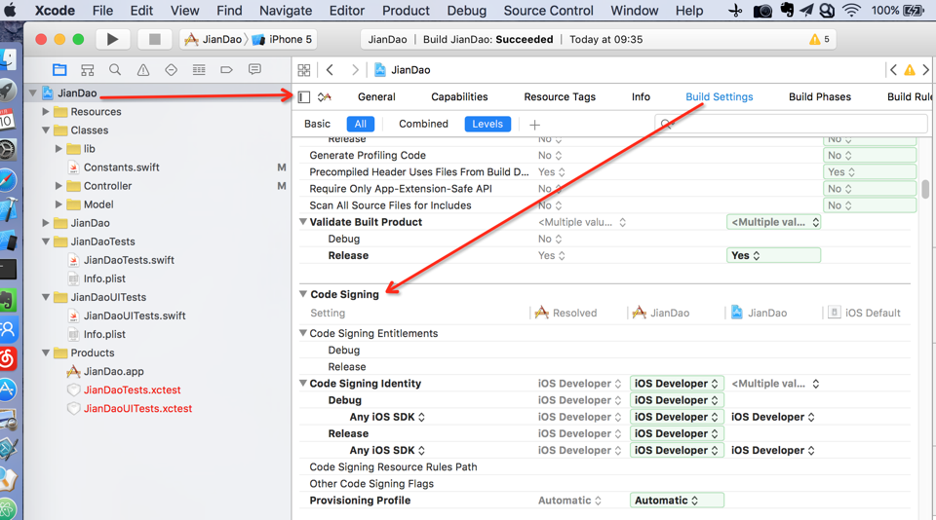Open the Breakpoint navigator icon

tap(226, 70)
